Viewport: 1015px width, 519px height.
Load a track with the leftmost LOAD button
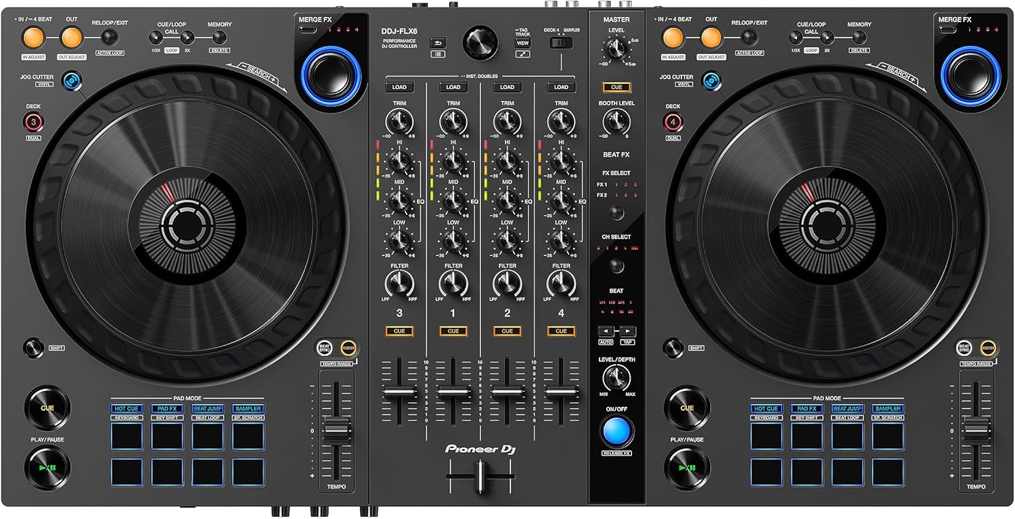coord(399,87)
